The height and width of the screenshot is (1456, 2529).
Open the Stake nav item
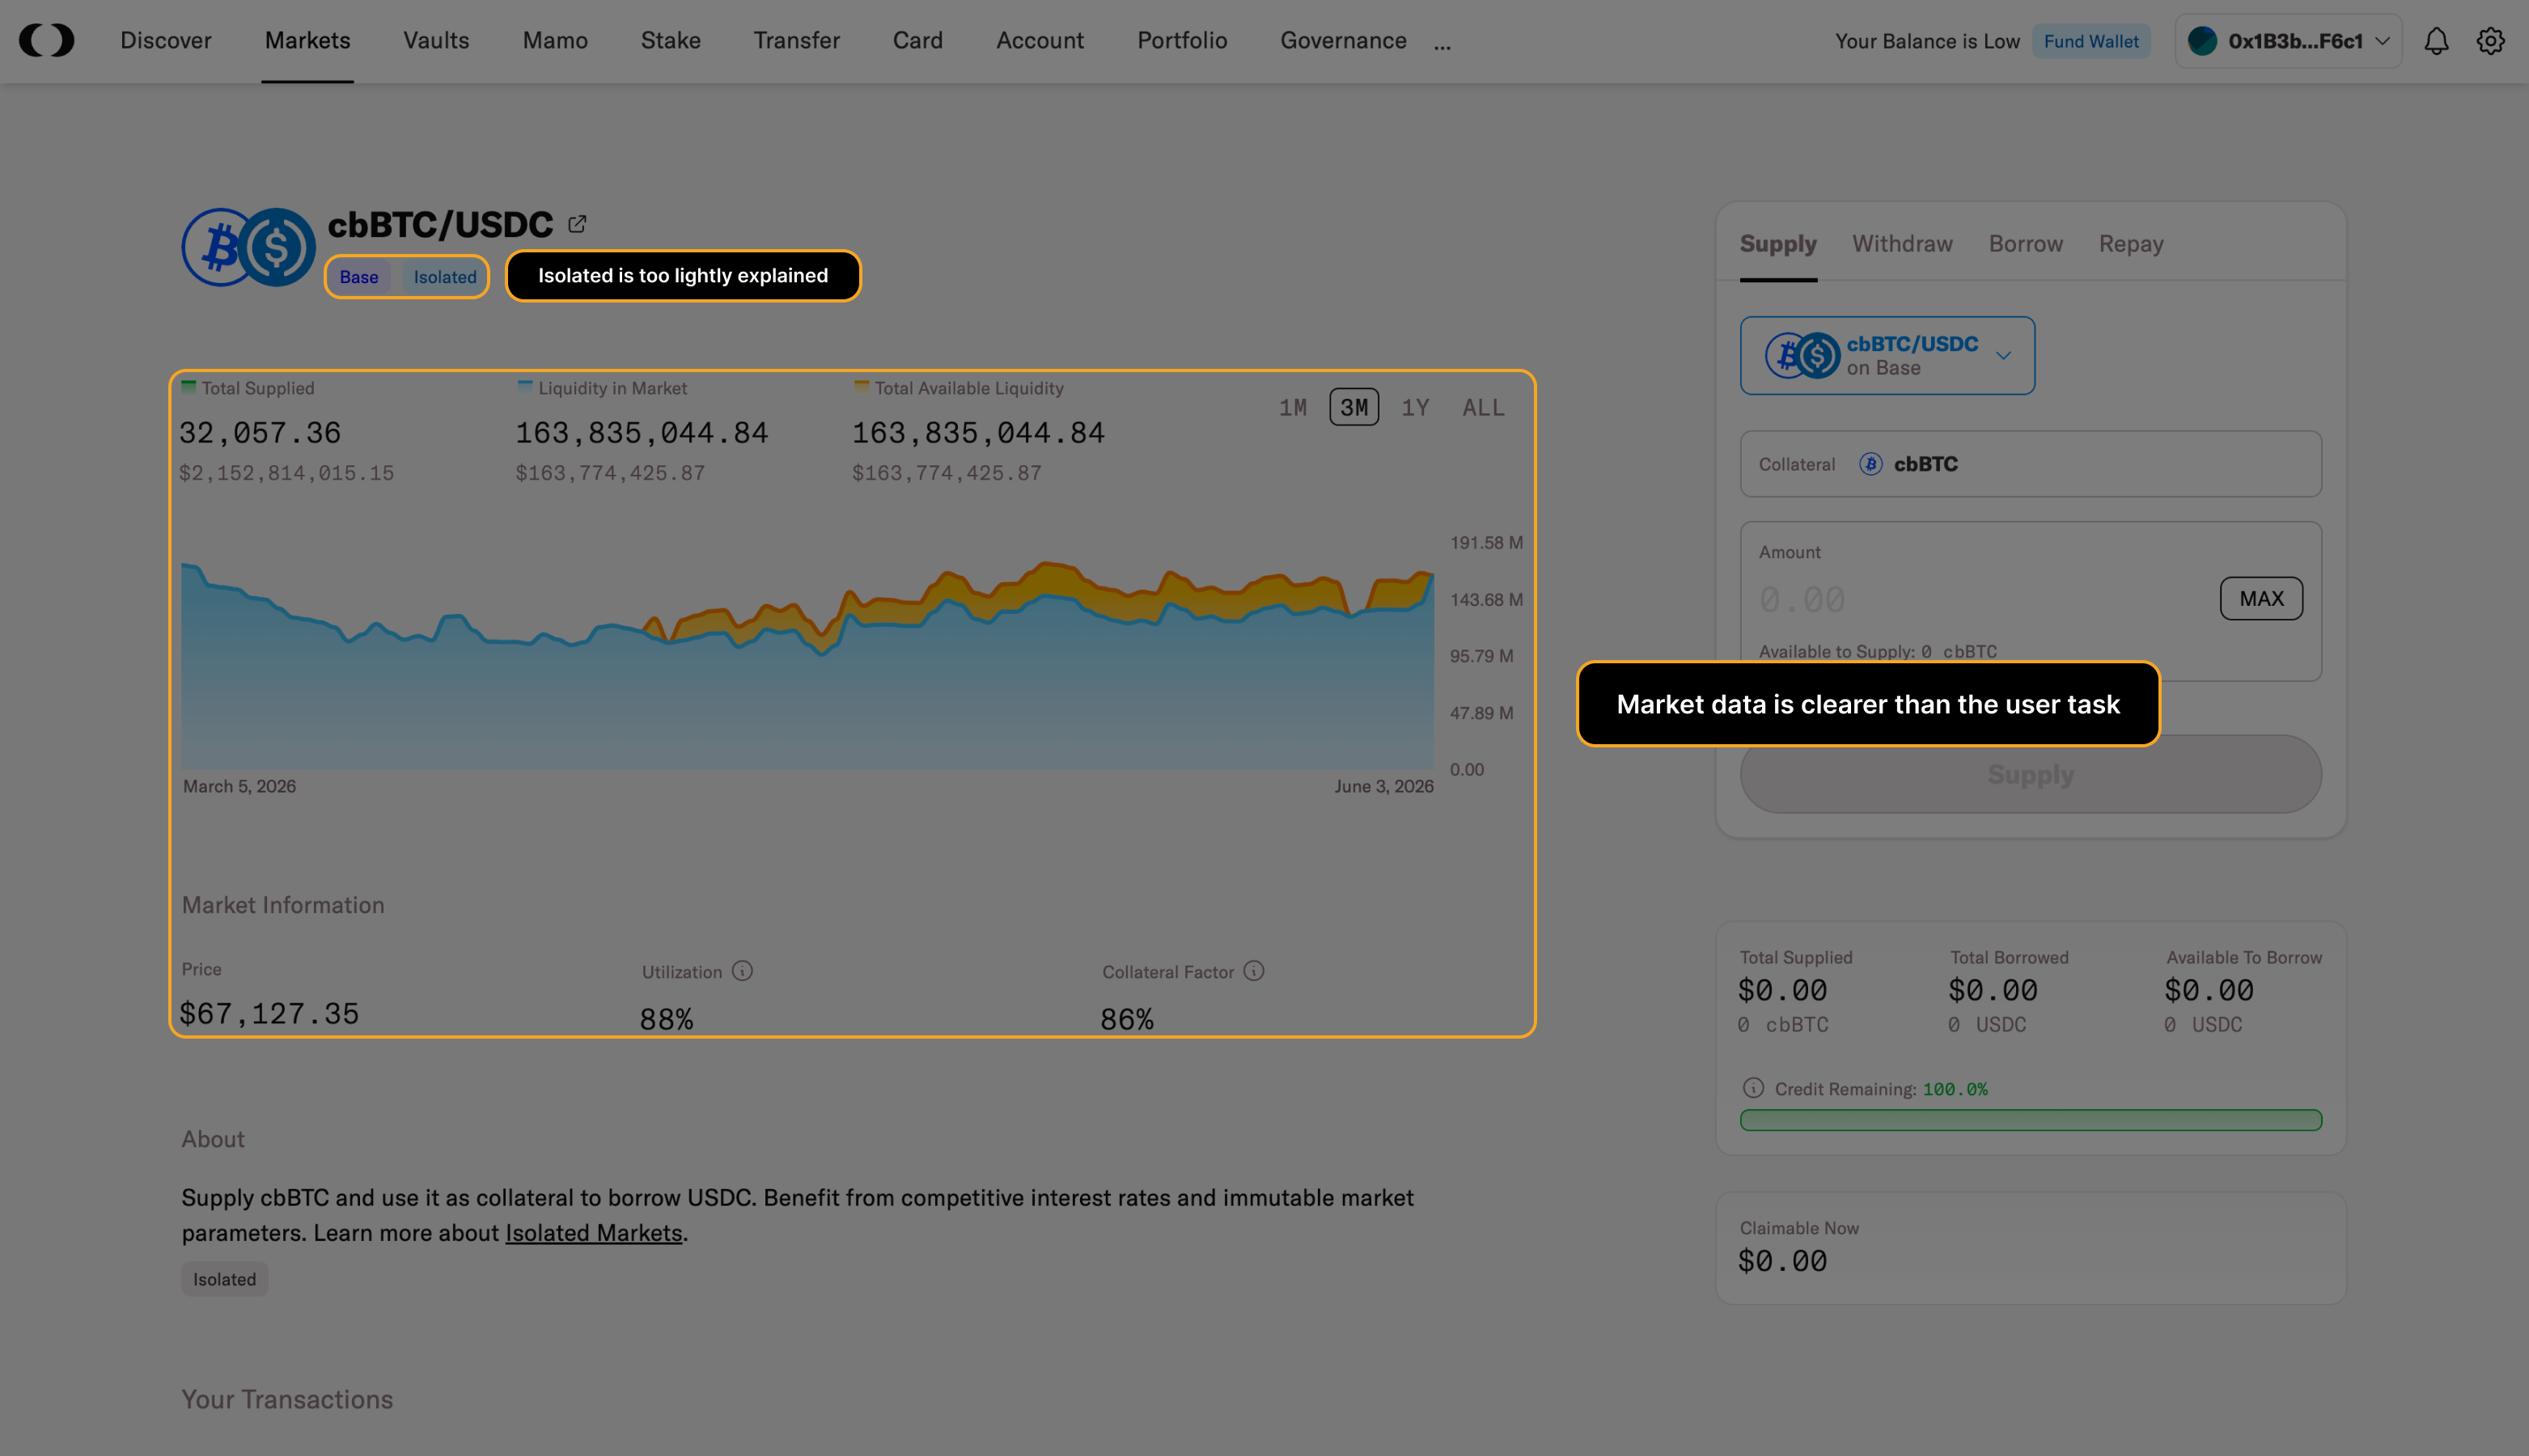click(670, 41)
